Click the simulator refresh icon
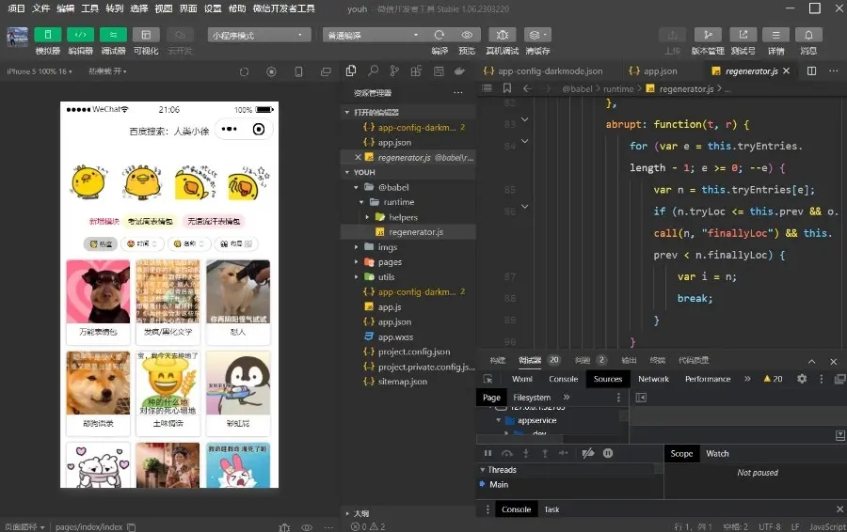Image resolution: width=847 pixels, height=532 pixels. pyautogui.click(x=244, y=71)
